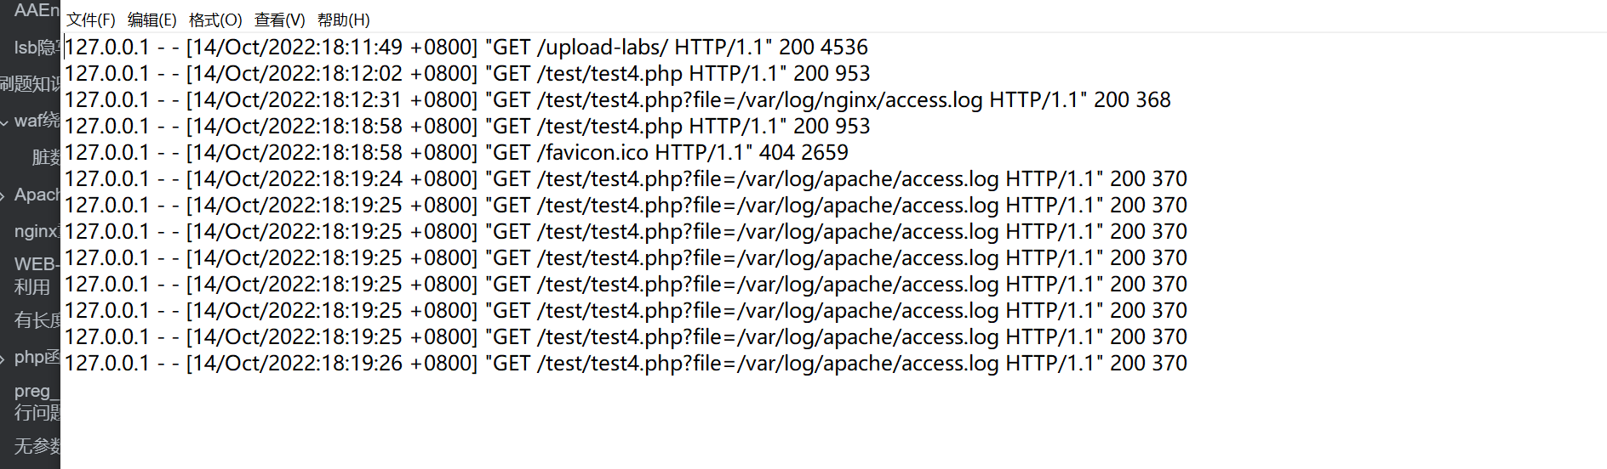Select the 有长度 sidebar entry
Screen dimensions: 1607x469
[x=37, y=320]
